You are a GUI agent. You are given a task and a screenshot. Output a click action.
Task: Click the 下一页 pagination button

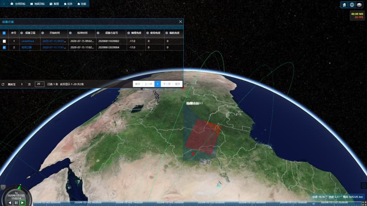pos(167,84)
